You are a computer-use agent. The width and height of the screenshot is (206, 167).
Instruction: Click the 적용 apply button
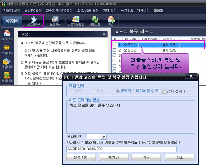tap(146, 157)
